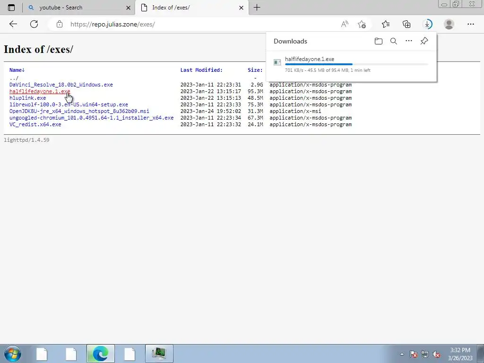Click the download speed status text

[328, 70]
